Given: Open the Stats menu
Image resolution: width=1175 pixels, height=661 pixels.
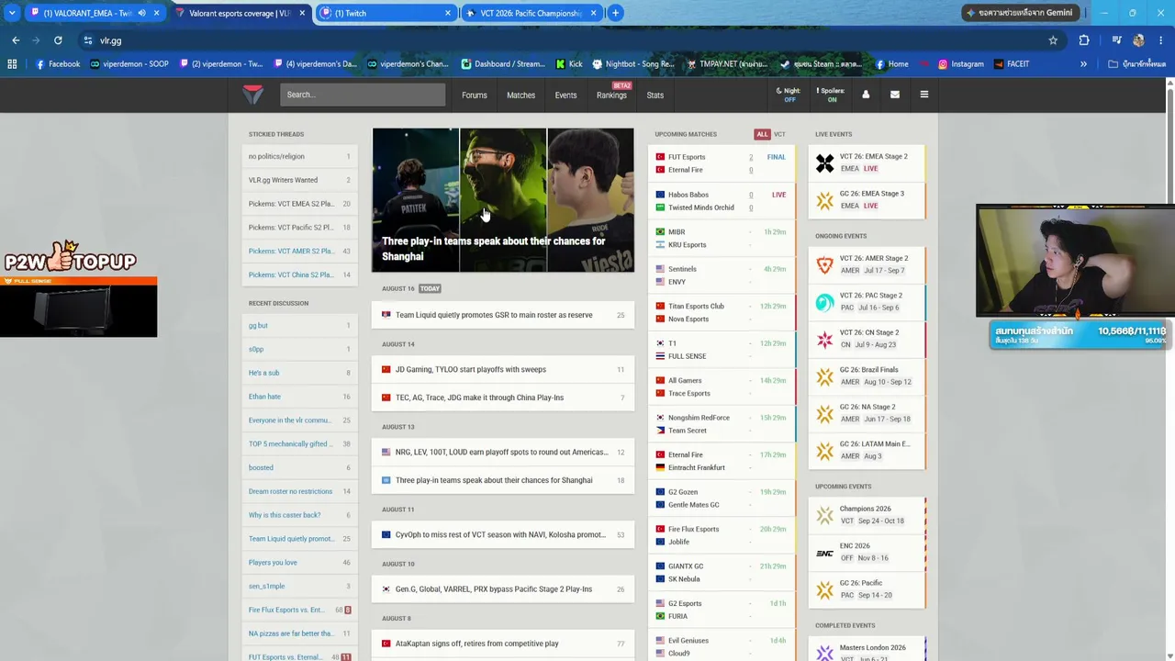Looking at the screenshot, I should [x=655, y=95].
